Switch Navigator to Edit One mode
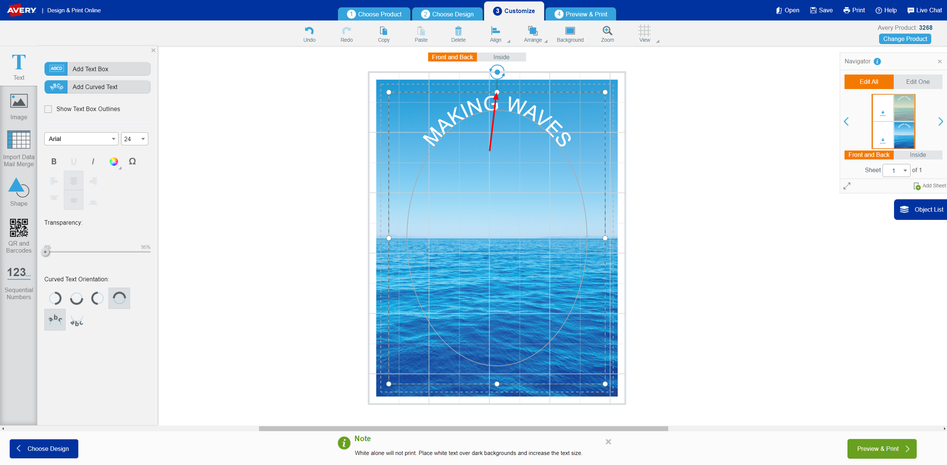 918,82
